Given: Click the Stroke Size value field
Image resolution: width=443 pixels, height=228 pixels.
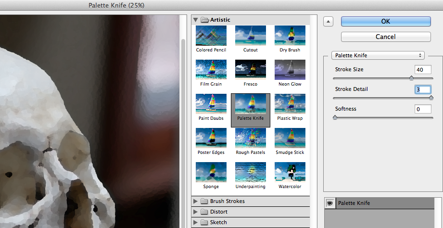Looking at the screenshot, I should (x=423, y=69).
